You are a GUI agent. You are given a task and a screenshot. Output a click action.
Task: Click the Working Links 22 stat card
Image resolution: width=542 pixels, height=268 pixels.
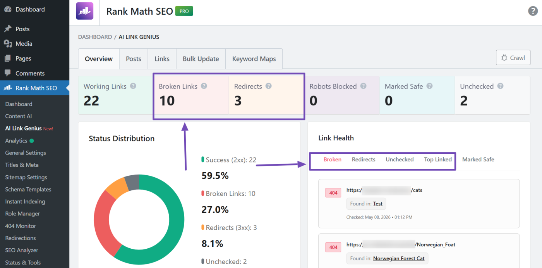coord(116,95)
